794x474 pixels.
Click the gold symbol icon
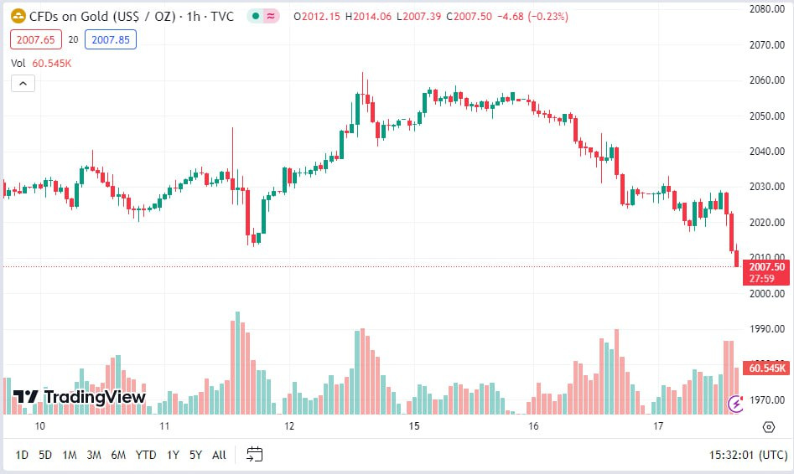coord(17,15)
